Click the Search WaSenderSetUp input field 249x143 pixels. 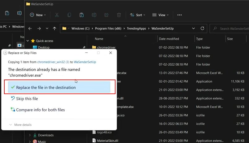(232, 28)
